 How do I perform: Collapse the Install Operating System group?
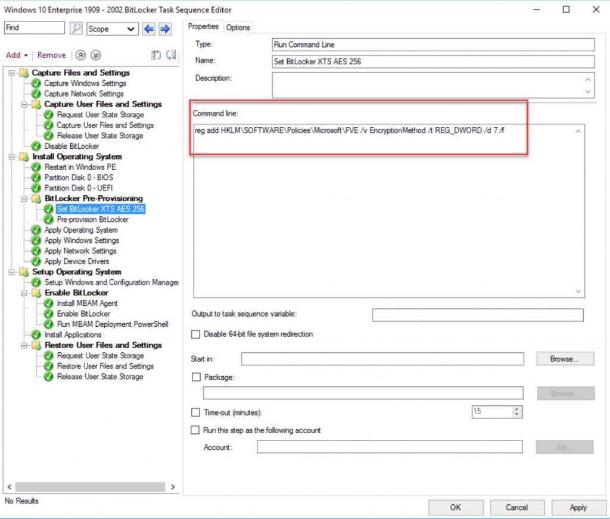[x=12, y=157]
